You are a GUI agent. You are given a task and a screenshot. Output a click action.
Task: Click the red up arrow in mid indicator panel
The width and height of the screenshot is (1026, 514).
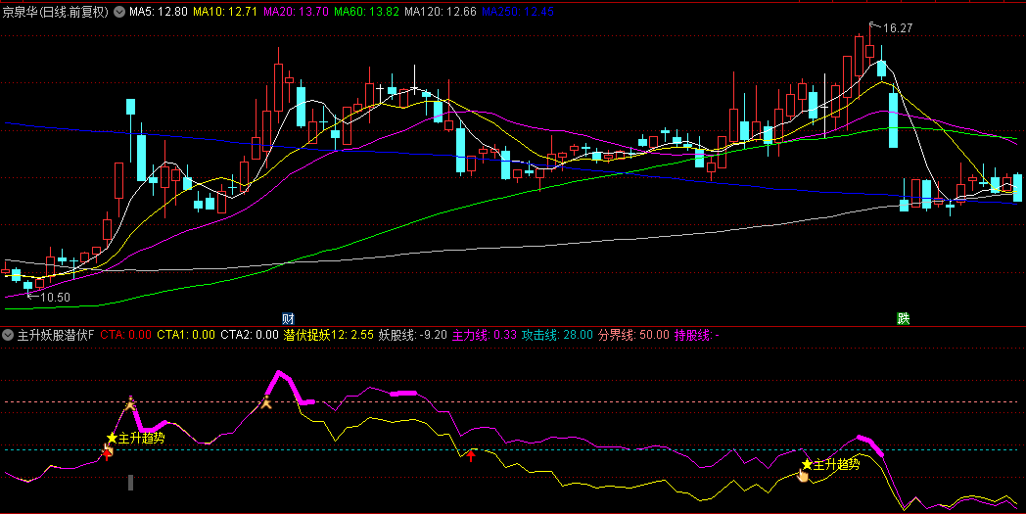(471, 455)
